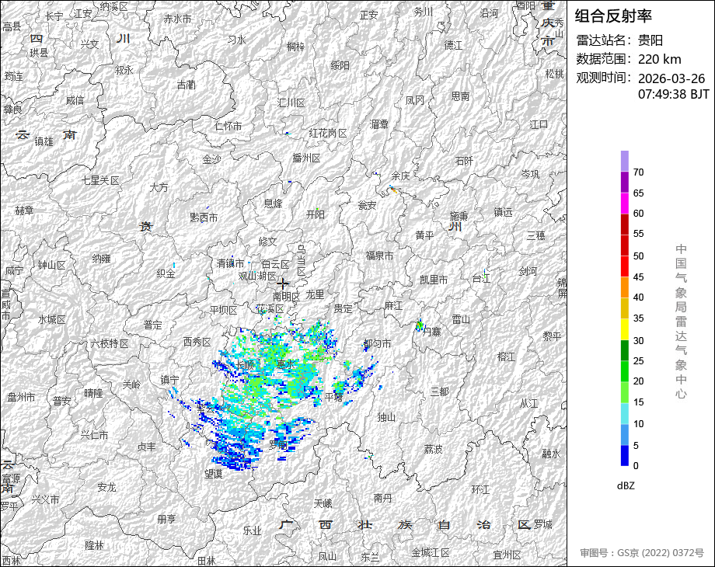Select the 长顺 map label
This screenshot has width=715, height=567.
(x=245, y=364)
